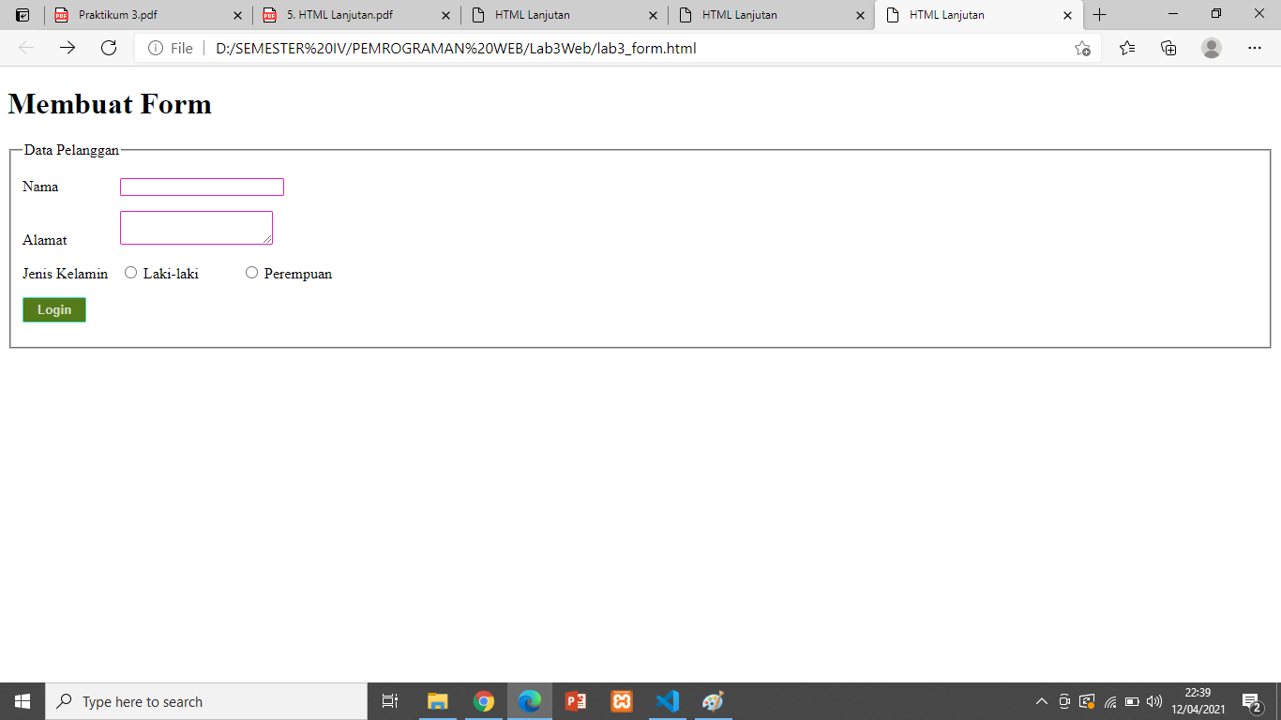Open the favorites star in address bar
This screenshot has width=1281, height=720.
click(x=1083, y=48)
